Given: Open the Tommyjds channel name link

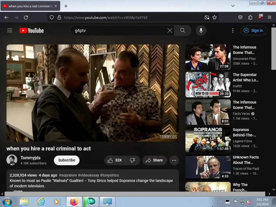Looking at the screenshot, I should coord(30,158).
